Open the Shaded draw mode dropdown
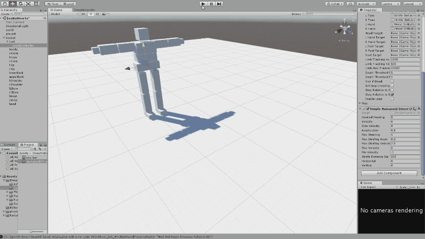This screenshot has height=239, width=425. tap(64, 14)
